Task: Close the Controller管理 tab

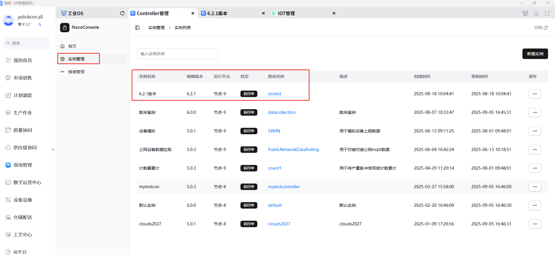Action: (193, 13)
